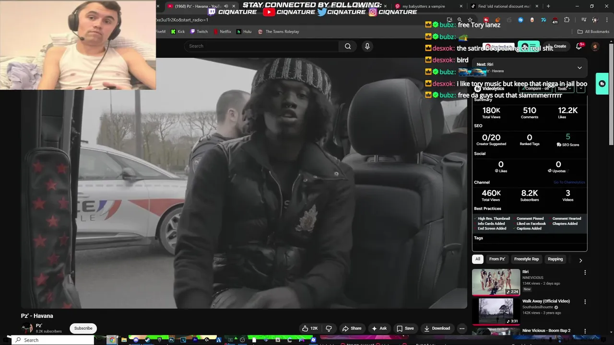Viewport: 614px width, 345px height.
Task: Open the Hulu bookmark
Action: (244, 32)
